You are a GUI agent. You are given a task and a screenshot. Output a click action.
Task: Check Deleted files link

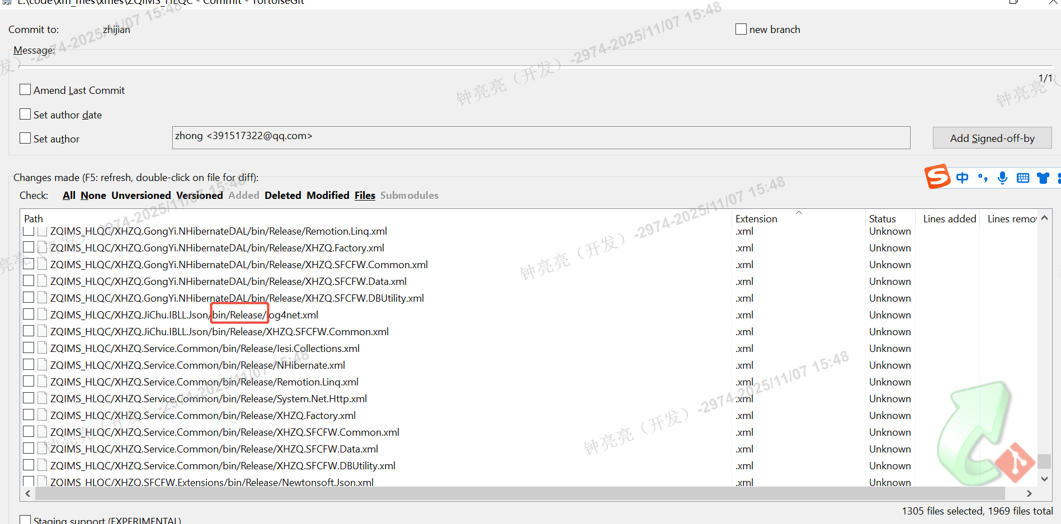coord(283,196)
